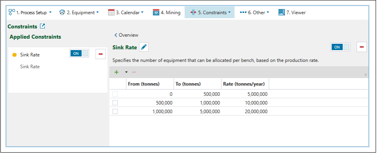The width and height of the screenshot is (378, 155).
Task: Select Sink Rate constraint in Applied Constraints
Action: point(30,54)
